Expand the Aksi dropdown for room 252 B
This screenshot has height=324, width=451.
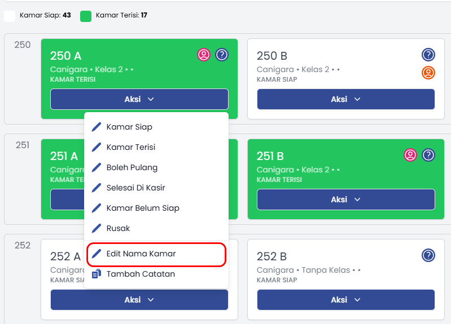346,300
